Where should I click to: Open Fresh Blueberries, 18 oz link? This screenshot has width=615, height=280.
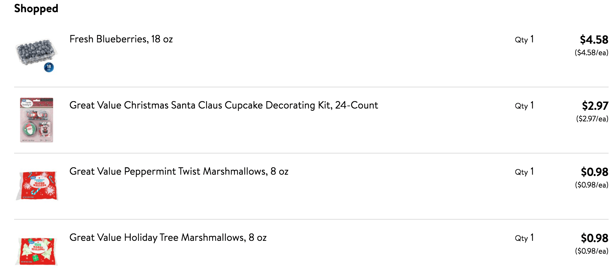coord(121,39)
